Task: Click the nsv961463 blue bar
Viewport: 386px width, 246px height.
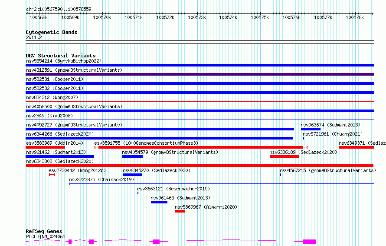Action: pos(159,202)
